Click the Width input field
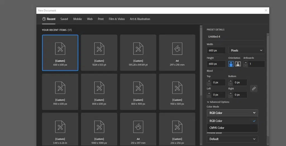 216,50
